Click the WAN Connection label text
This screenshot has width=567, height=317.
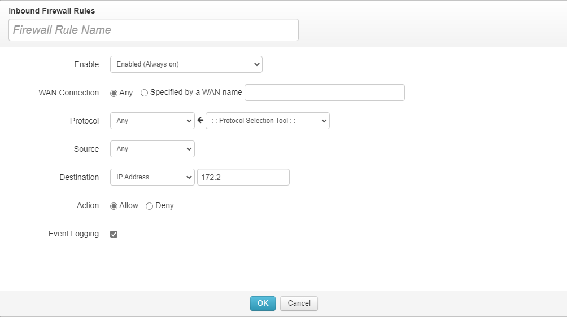[68, 93]
